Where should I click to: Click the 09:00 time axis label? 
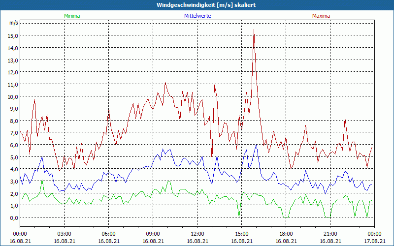[x=153, y=234]
